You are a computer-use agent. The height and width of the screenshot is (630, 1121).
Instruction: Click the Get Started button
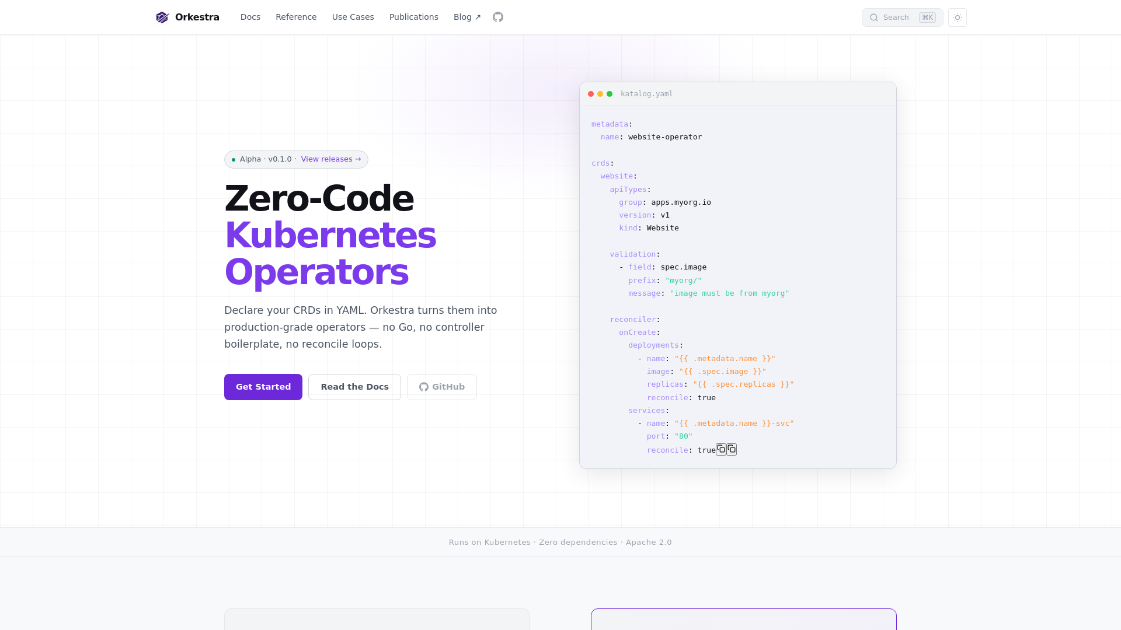pos(263,387)
